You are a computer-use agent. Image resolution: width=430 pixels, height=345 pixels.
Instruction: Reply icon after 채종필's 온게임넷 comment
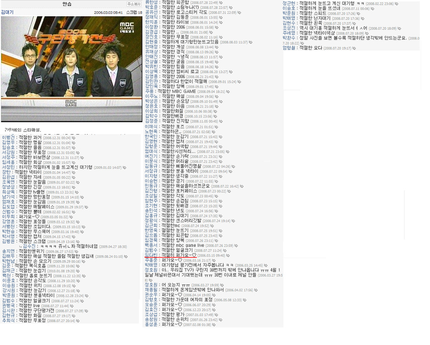point(256,290)
